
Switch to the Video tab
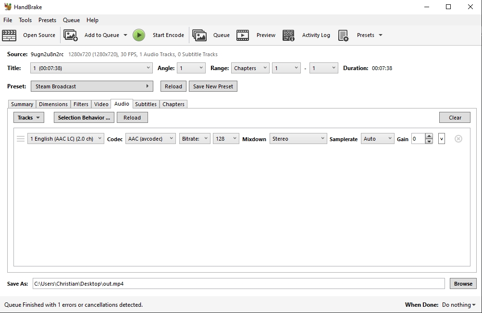(101, 104)
